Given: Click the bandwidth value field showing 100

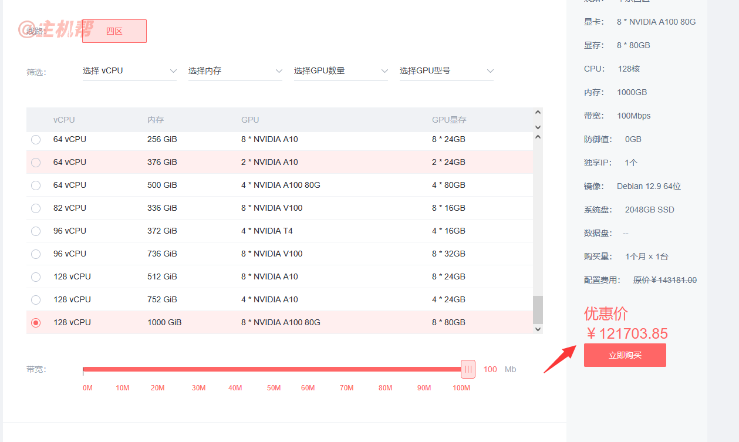Looking at the screenshot, I should click(x=490, y=369).
